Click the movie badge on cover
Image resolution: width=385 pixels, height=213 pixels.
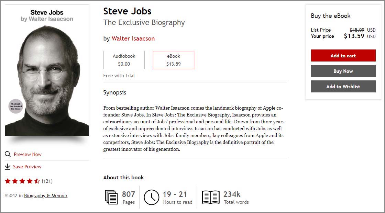pyautogui.click(x=15, y=106)
